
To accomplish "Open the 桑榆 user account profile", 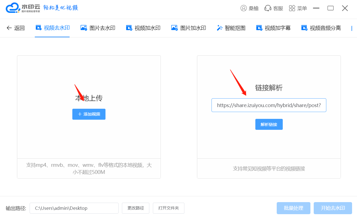I will click(249, 8).
